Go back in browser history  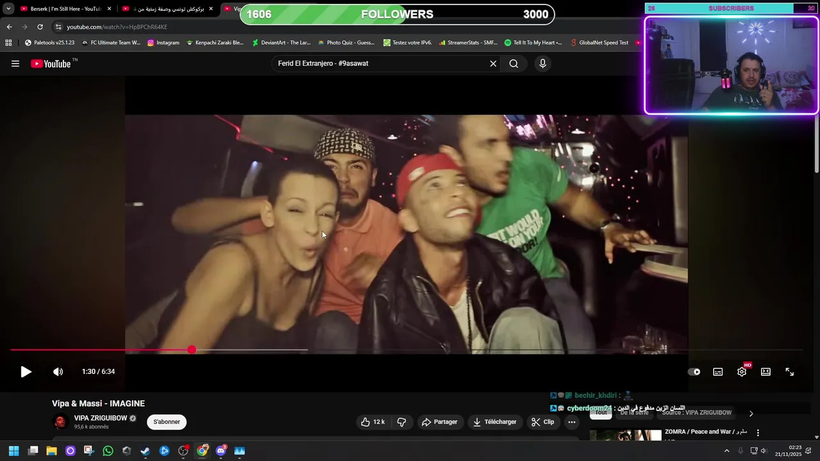9,27
